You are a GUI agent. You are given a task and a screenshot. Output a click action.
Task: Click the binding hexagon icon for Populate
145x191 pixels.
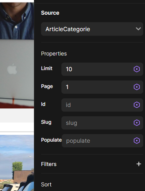pos(137,141)
